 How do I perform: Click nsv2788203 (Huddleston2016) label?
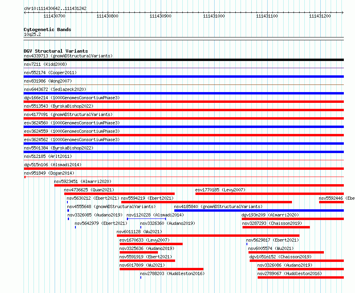point(172,273)
